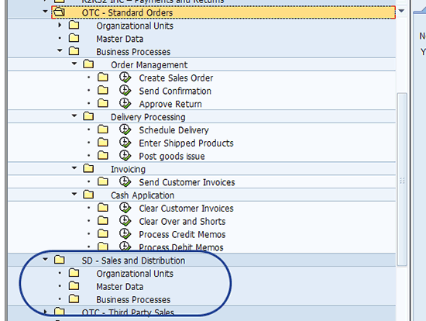Click open-folder icon of OTC - Standard Orders
Image resolution: width=426 pixels, height=321 pixels.
point(59,12)
